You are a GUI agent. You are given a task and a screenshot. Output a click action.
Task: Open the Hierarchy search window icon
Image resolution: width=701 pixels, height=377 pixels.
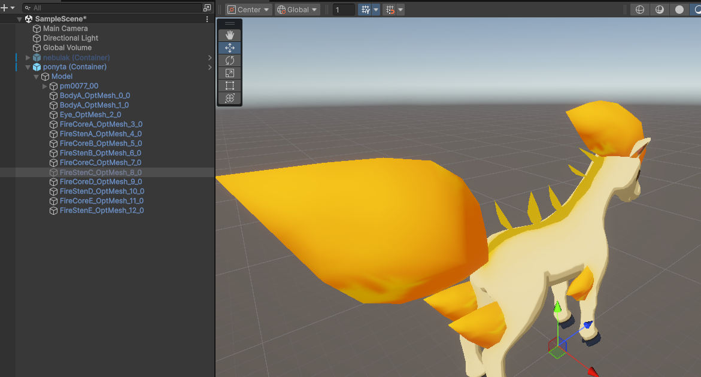click(x=207, y=8)
